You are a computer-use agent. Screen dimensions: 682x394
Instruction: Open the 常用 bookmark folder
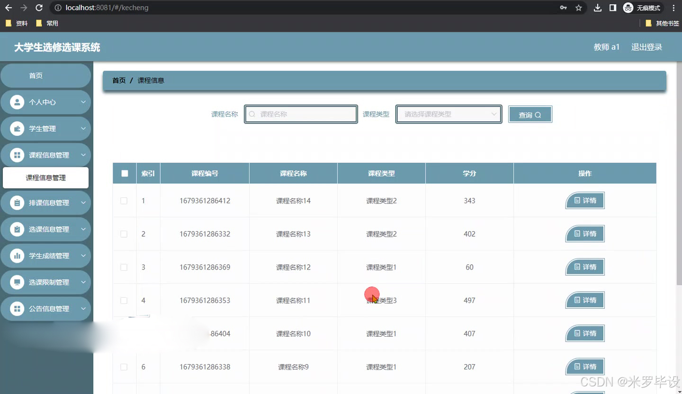click(x=47, y=23)
